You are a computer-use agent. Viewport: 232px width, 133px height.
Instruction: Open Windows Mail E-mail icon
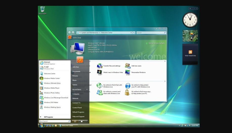pos(41,68)
